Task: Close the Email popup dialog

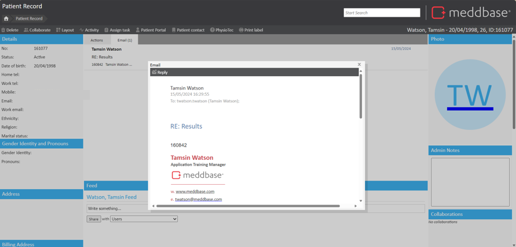Action: pyautogui.click(x=359, y=65)
